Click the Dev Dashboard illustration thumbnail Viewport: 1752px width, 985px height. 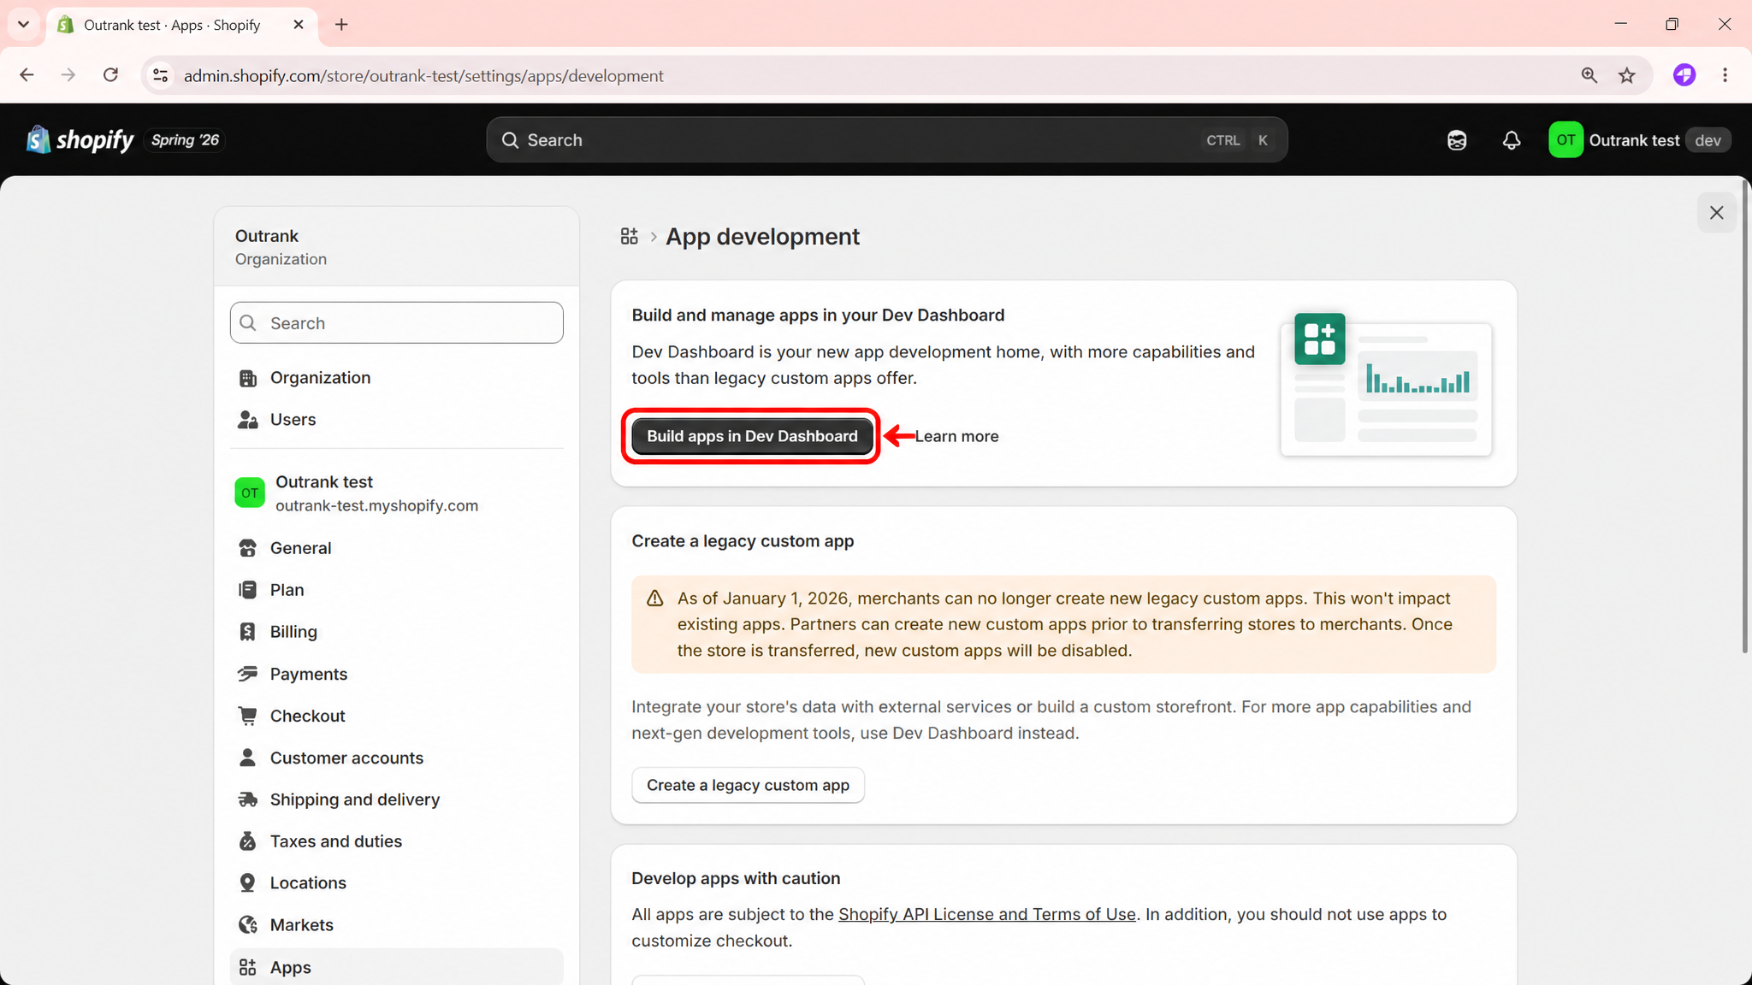[x=1386, y=384]
